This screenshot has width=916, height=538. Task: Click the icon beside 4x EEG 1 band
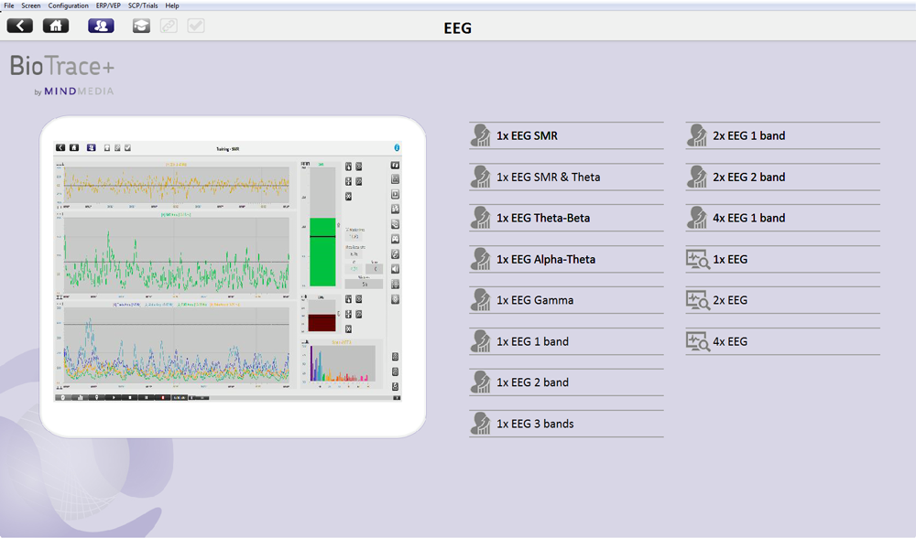coord(697,218)
